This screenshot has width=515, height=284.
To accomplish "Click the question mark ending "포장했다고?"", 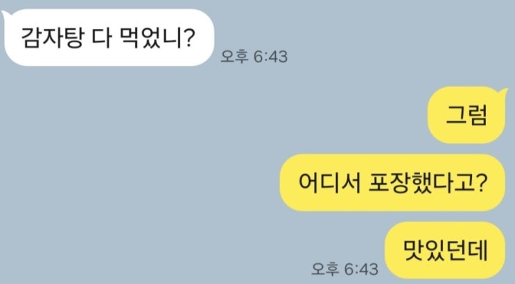I will (481, 183).
